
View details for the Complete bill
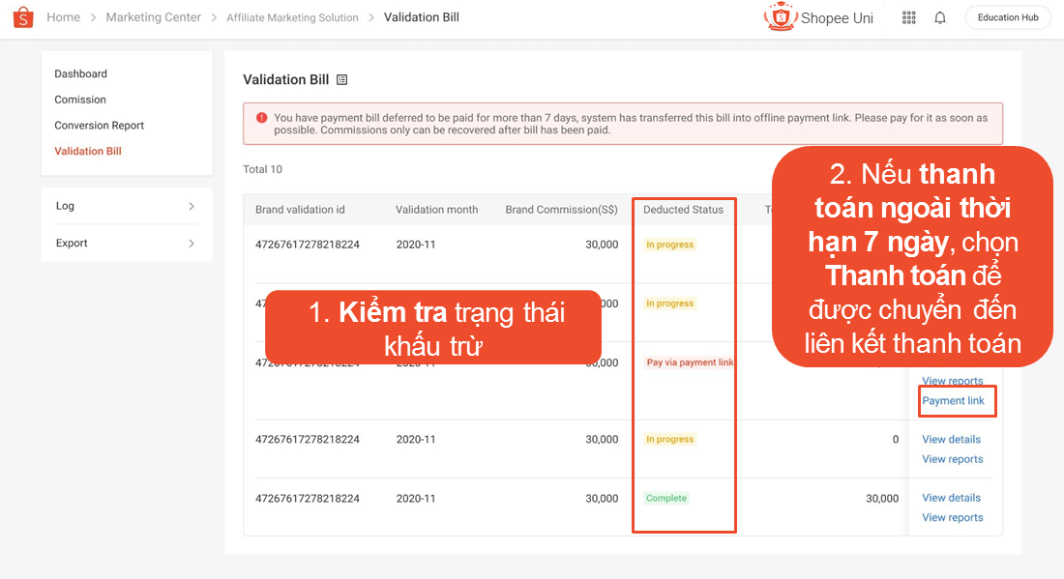[x=951, y=498]
